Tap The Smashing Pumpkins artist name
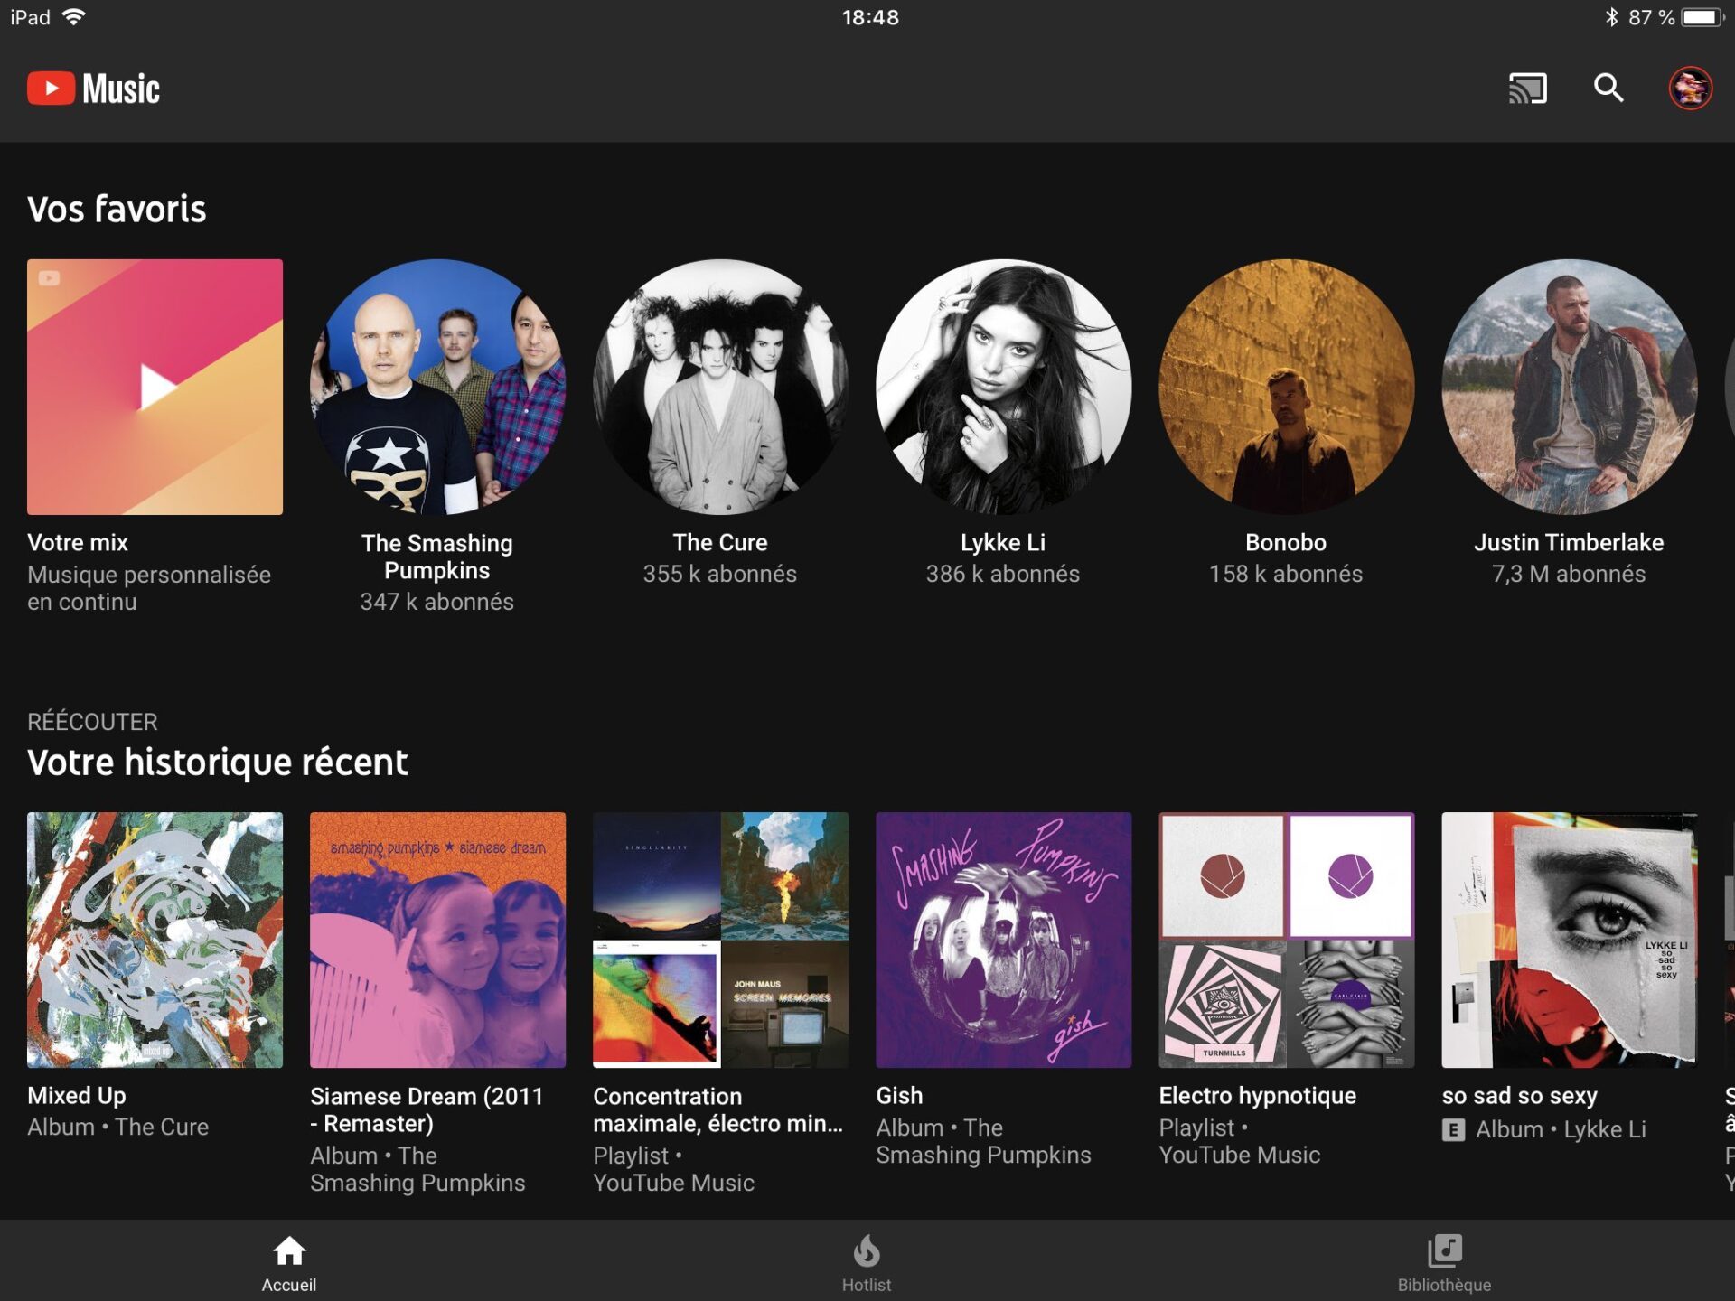This screenshot has height=1301, width=1735. 437,557
